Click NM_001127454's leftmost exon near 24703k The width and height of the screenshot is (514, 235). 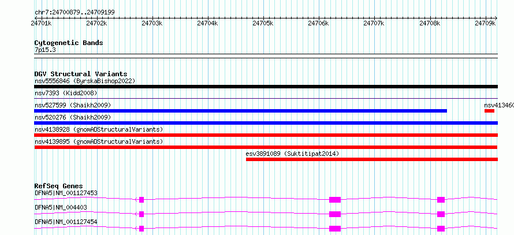pos(141,229)
